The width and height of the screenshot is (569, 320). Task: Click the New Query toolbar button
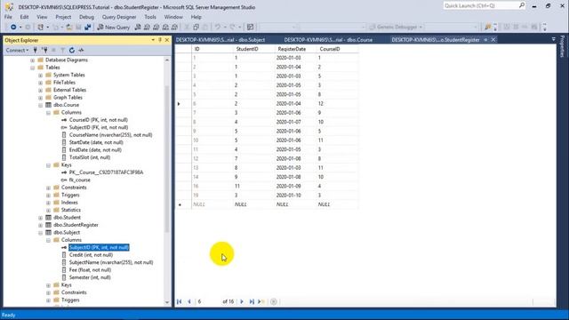click(114, 28)
